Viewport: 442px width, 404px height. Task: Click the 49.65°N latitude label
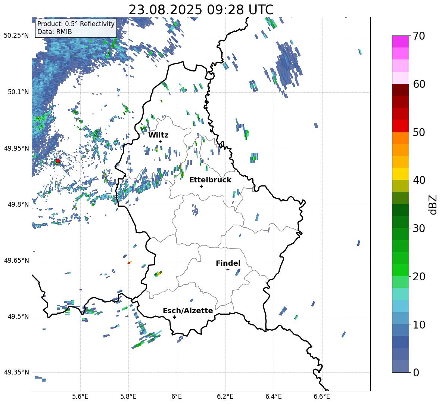point(16,260)
